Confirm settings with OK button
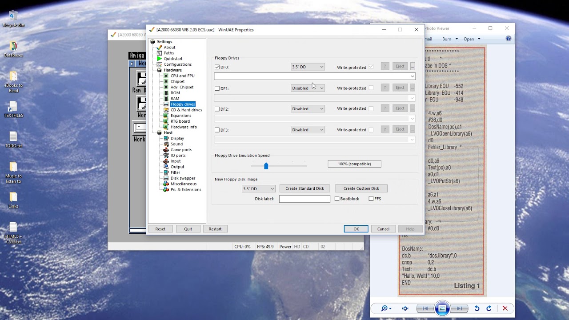 356,229
